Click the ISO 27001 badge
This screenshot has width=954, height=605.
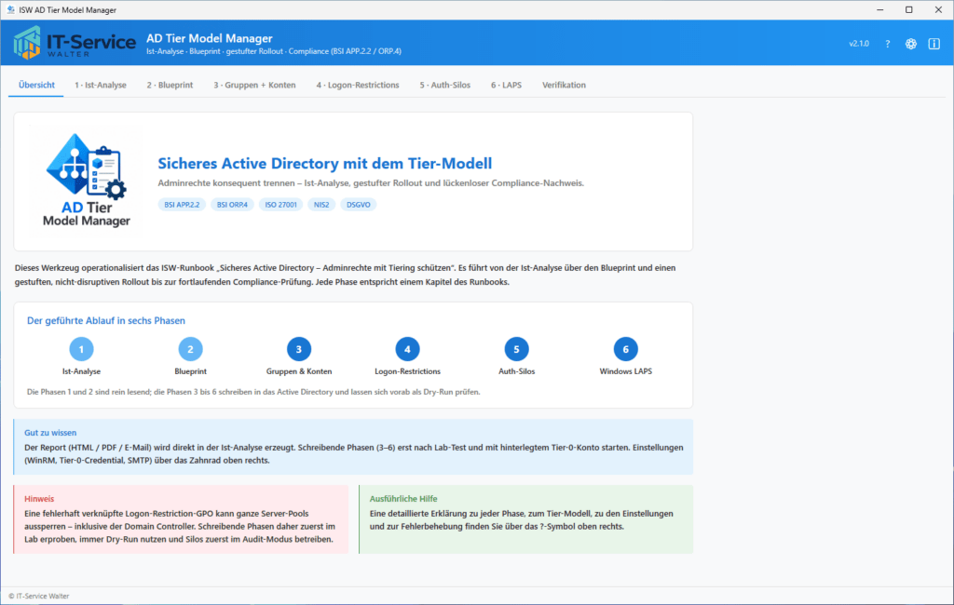click(280, 205)
